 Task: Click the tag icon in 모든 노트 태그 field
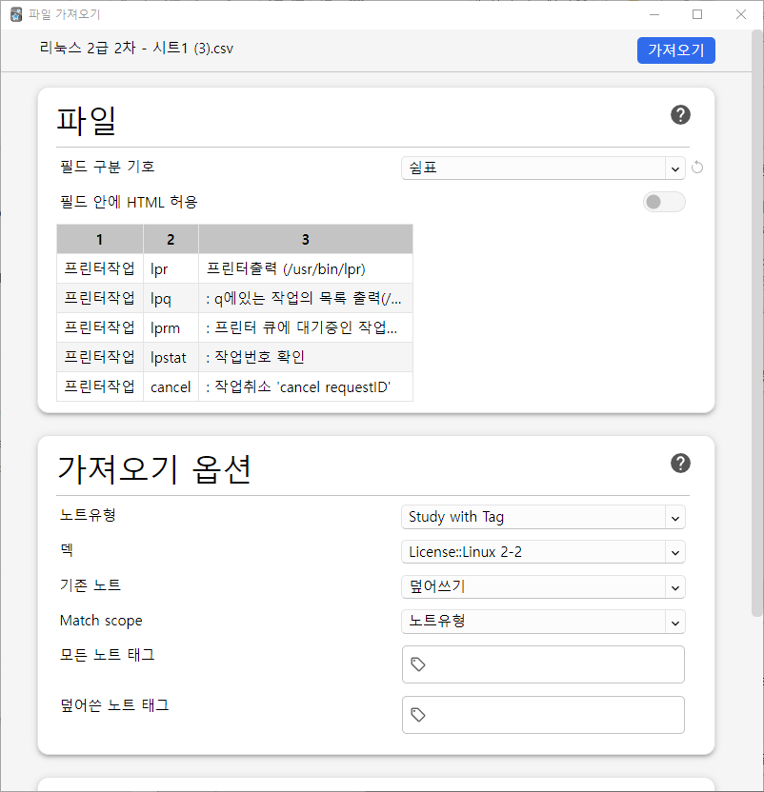pyautogui.click(x=417, y=664)
